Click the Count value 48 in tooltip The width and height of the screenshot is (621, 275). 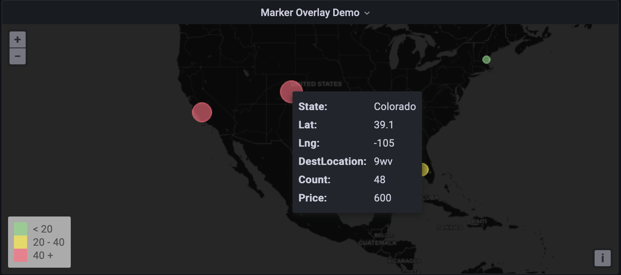click(x=379, y=180)
